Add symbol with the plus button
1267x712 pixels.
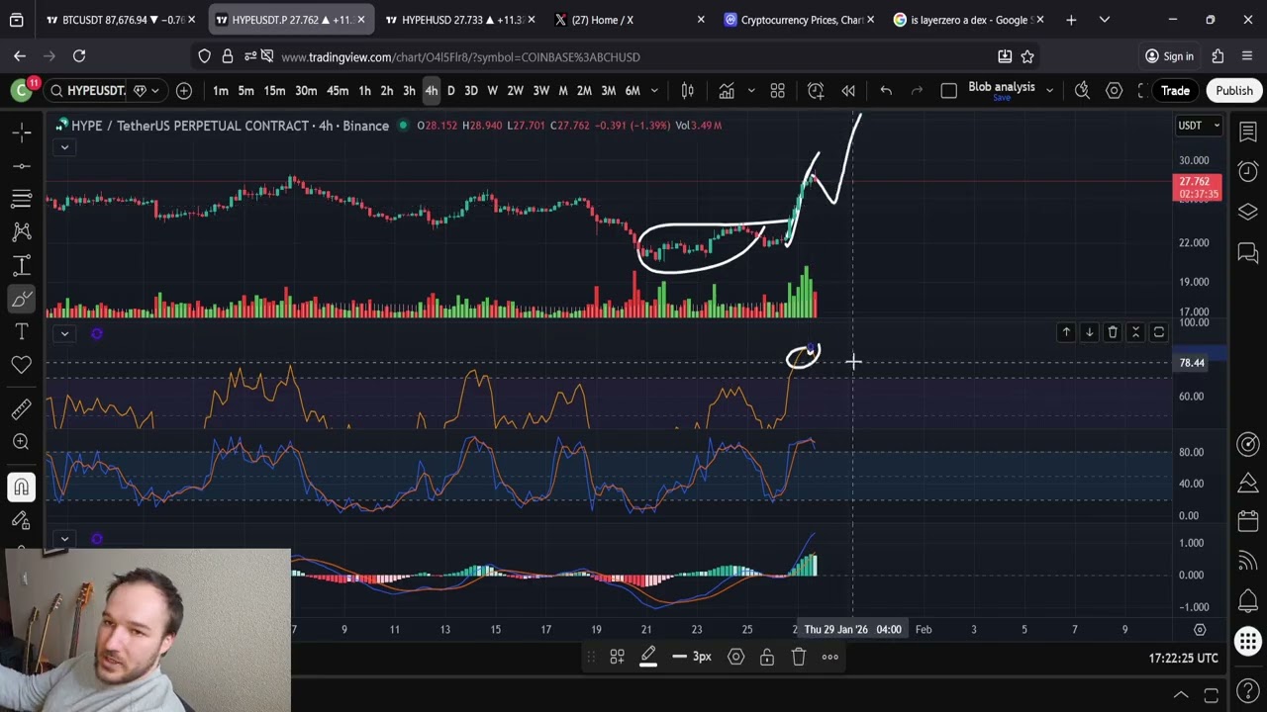tap(184, 91)
